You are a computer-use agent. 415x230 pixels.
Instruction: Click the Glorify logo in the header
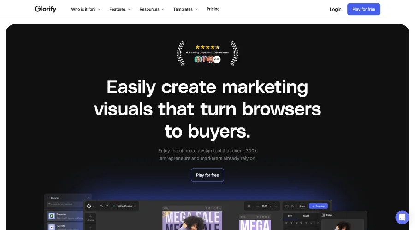pos(45,9)
